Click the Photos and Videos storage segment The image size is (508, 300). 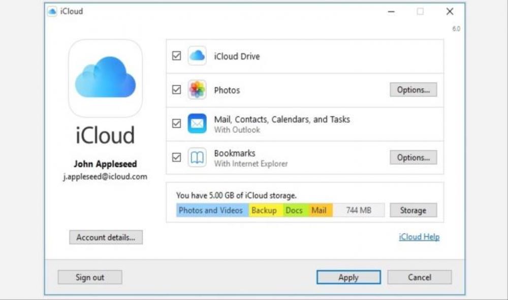212,211
